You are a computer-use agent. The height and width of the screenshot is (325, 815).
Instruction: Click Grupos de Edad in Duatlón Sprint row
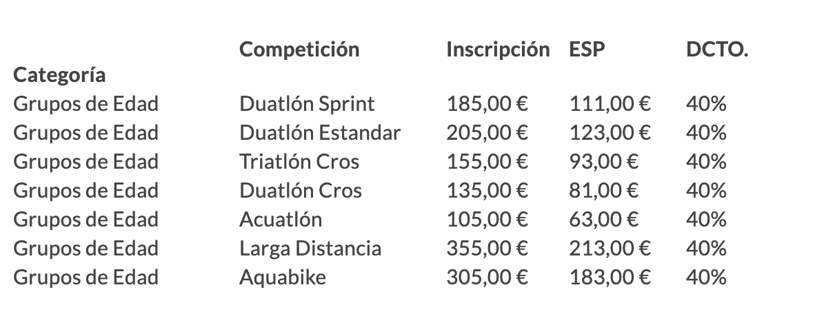pos(85,104)
